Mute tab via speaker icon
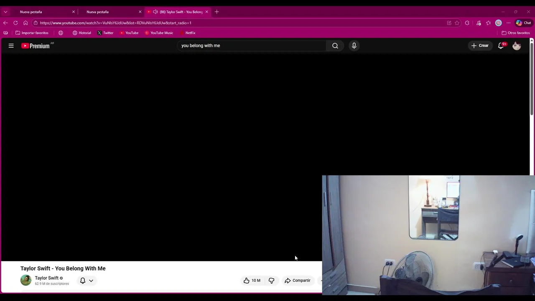Screen dimensions: 535x301 155,12
